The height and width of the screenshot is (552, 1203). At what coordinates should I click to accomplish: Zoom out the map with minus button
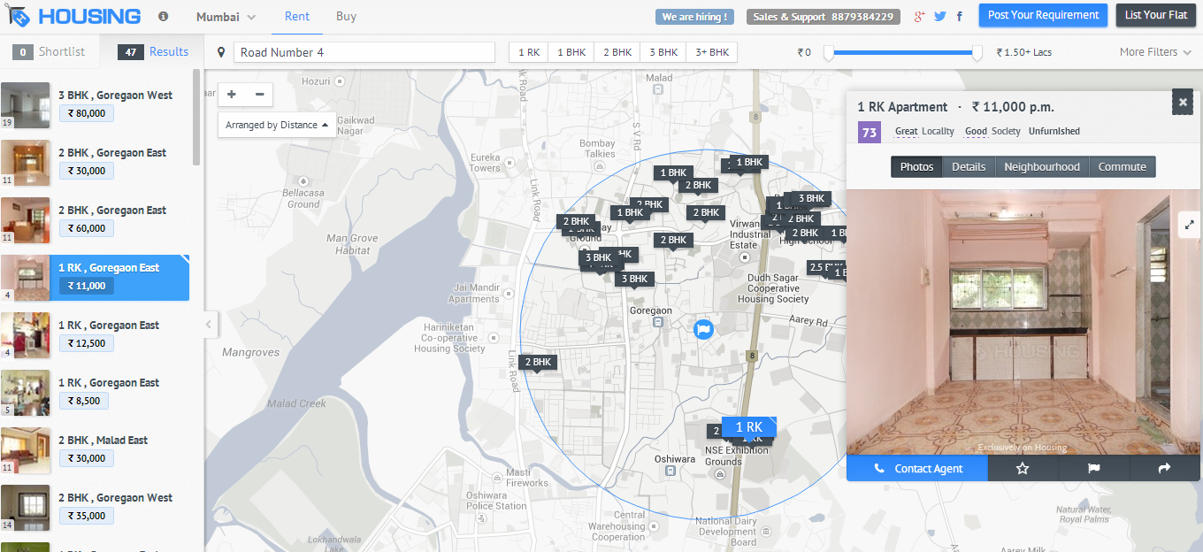(x=259, y=95)
